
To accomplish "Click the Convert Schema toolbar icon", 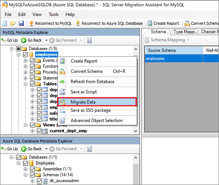I will [x=187, y=24].
